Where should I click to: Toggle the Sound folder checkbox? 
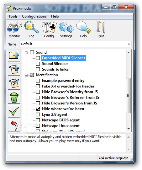coord(32,52)
